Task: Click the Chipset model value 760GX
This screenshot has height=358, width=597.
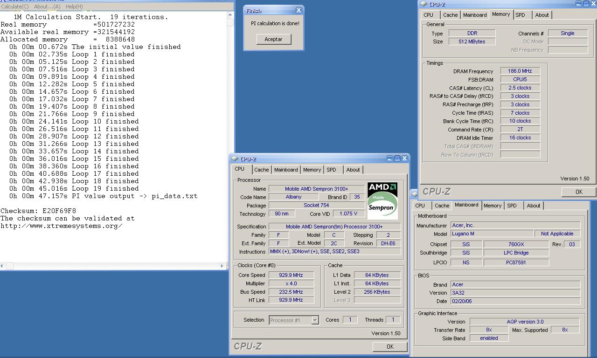Action: [516, 244]
